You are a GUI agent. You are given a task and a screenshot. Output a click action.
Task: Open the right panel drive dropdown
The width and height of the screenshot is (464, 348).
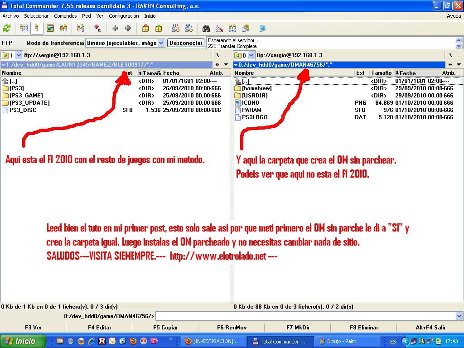pyautogui.click(x=251, y=55)
